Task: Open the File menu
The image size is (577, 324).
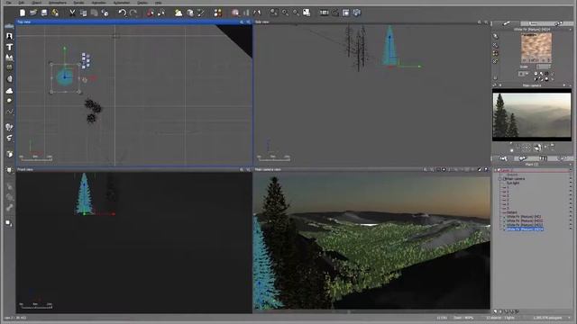Action: (x=8, y=2)
